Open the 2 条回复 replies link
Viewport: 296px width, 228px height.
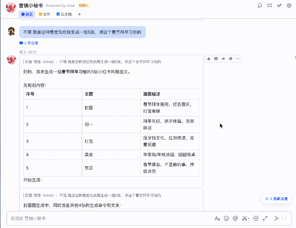tap(29, 43)
